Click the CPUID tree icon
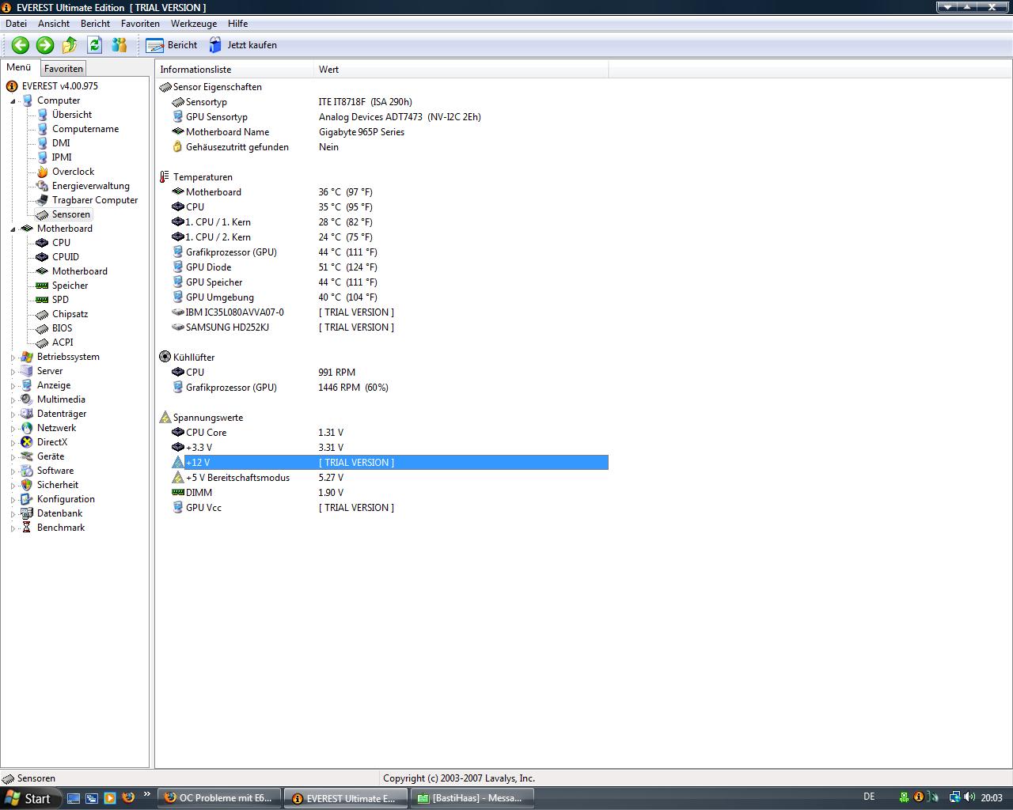The image size is (1013, 810). click(42, 257)
